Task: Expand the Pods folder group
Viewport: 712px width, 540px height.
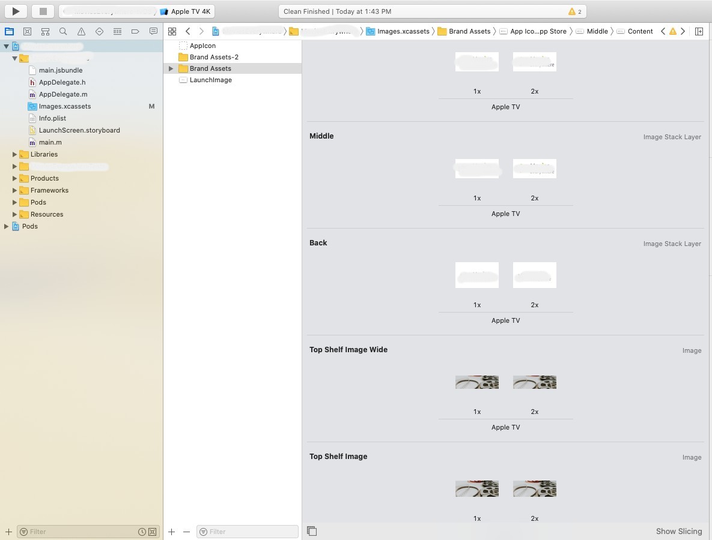Action: [x=15, y=202]
